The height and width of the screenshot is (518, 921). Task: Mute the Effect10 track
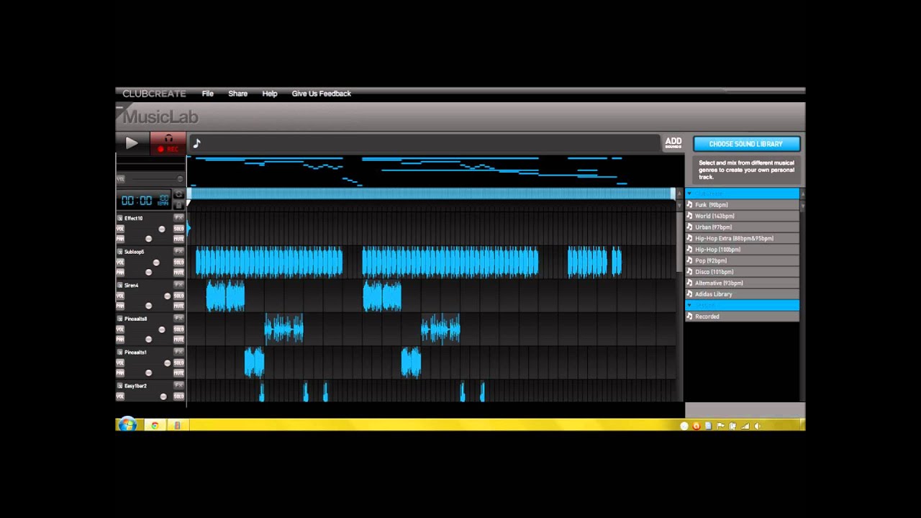(179, 239)
